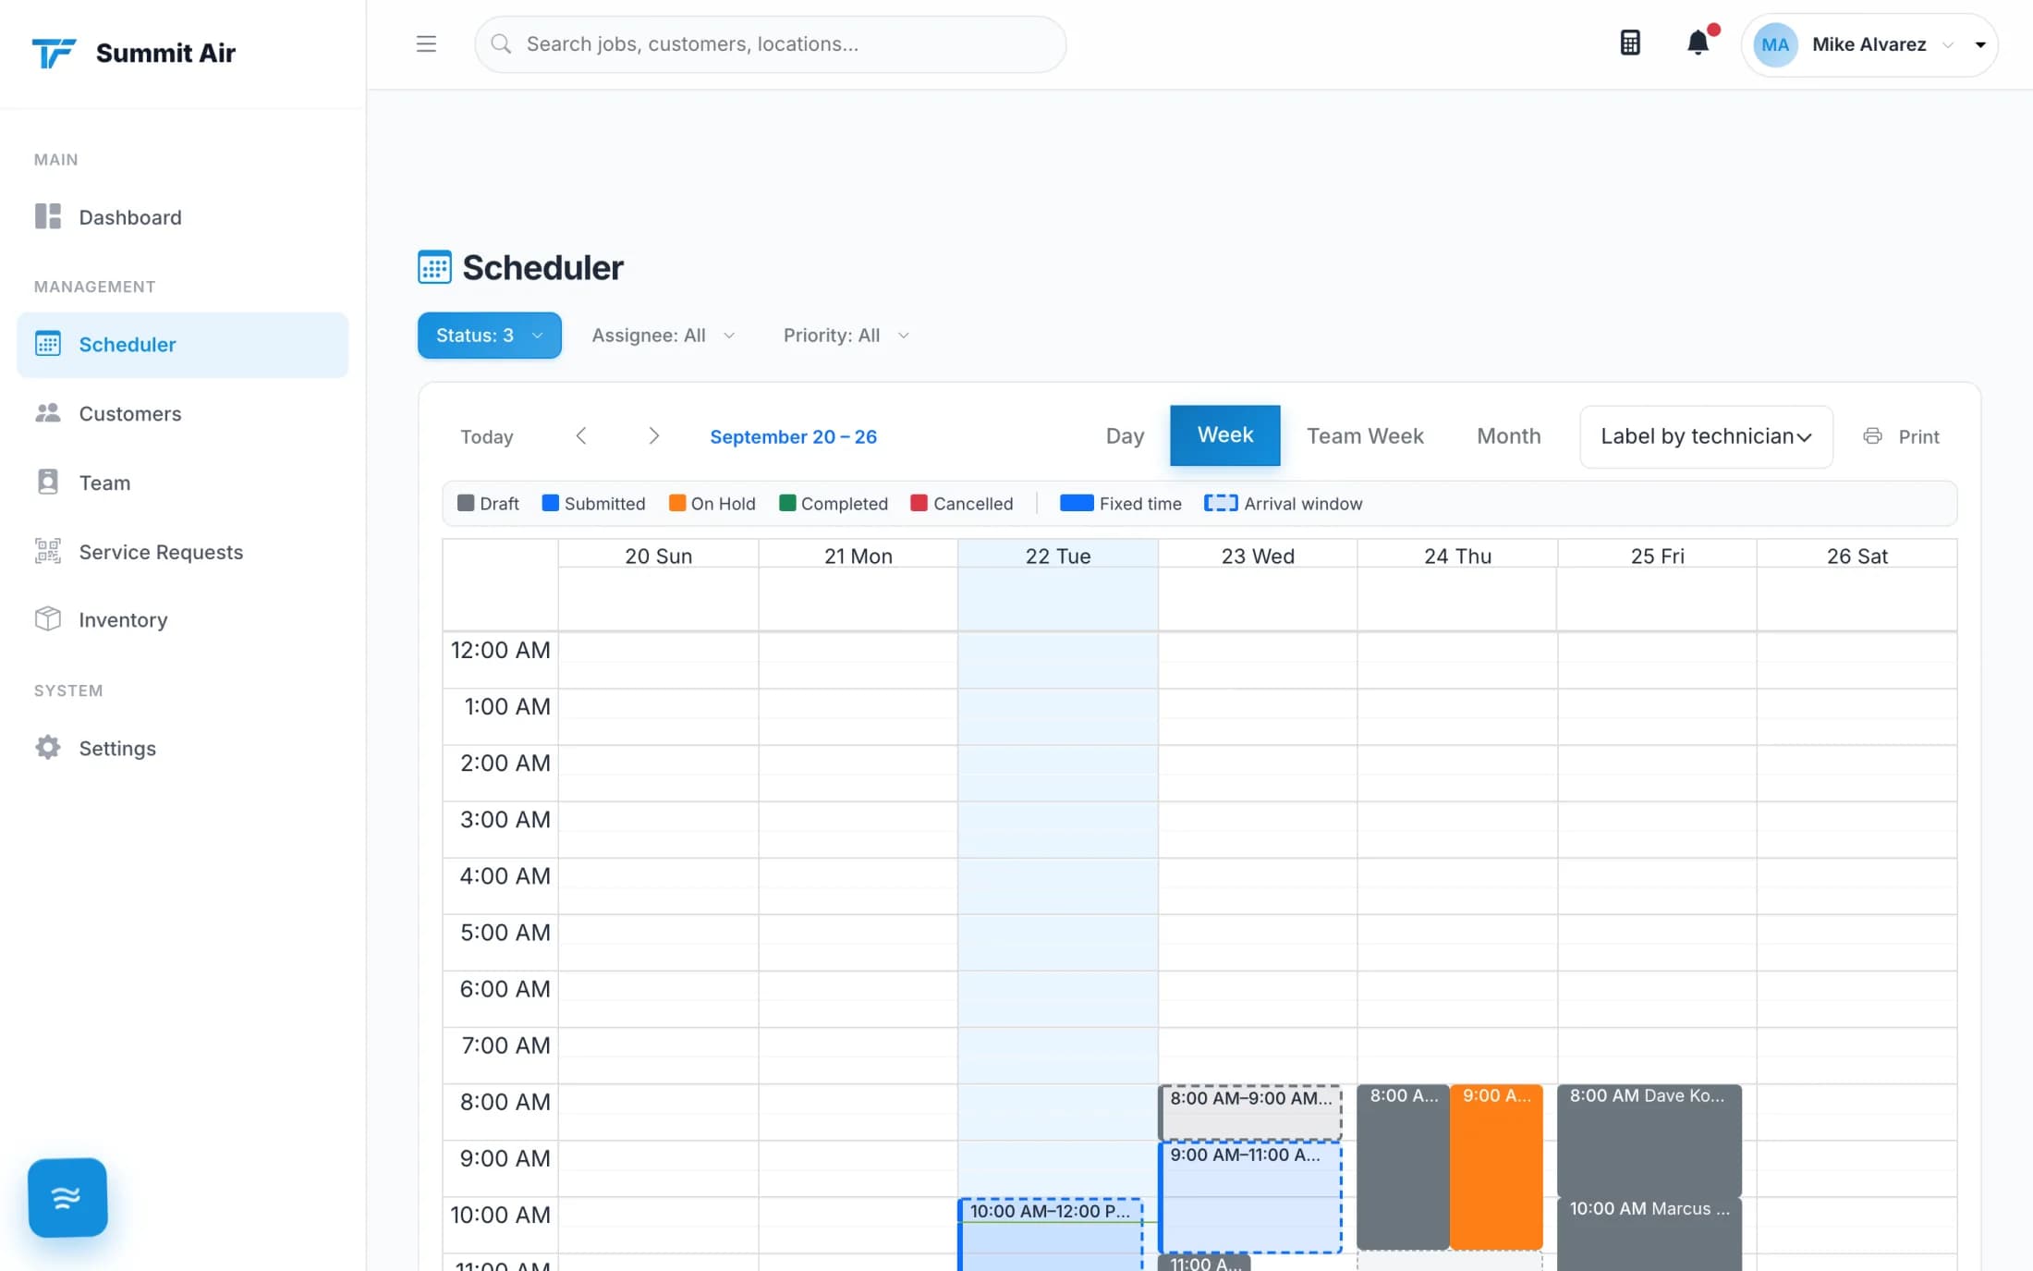Viewport: 2033px width, 1271px height.
Task: Open the orange 9:00 AM Thursday job
Action: pyautogui.click(x=1496, y=1167)
